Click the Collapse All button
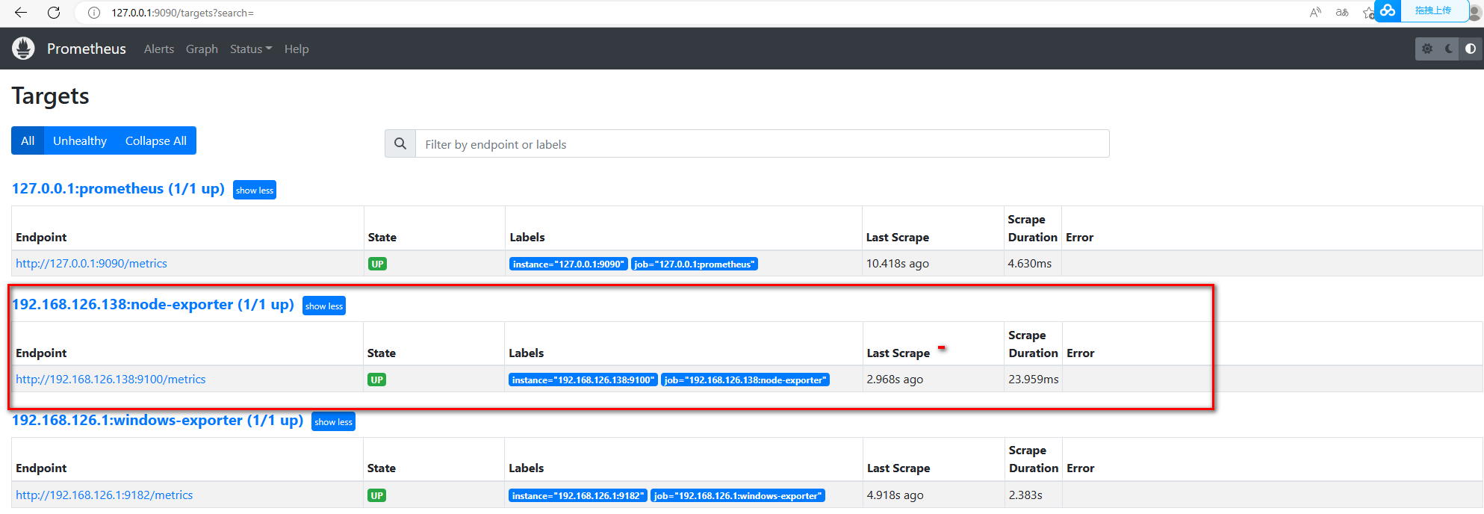Image resolution: width=1484 pixels, height=514 pixels. 156,140
